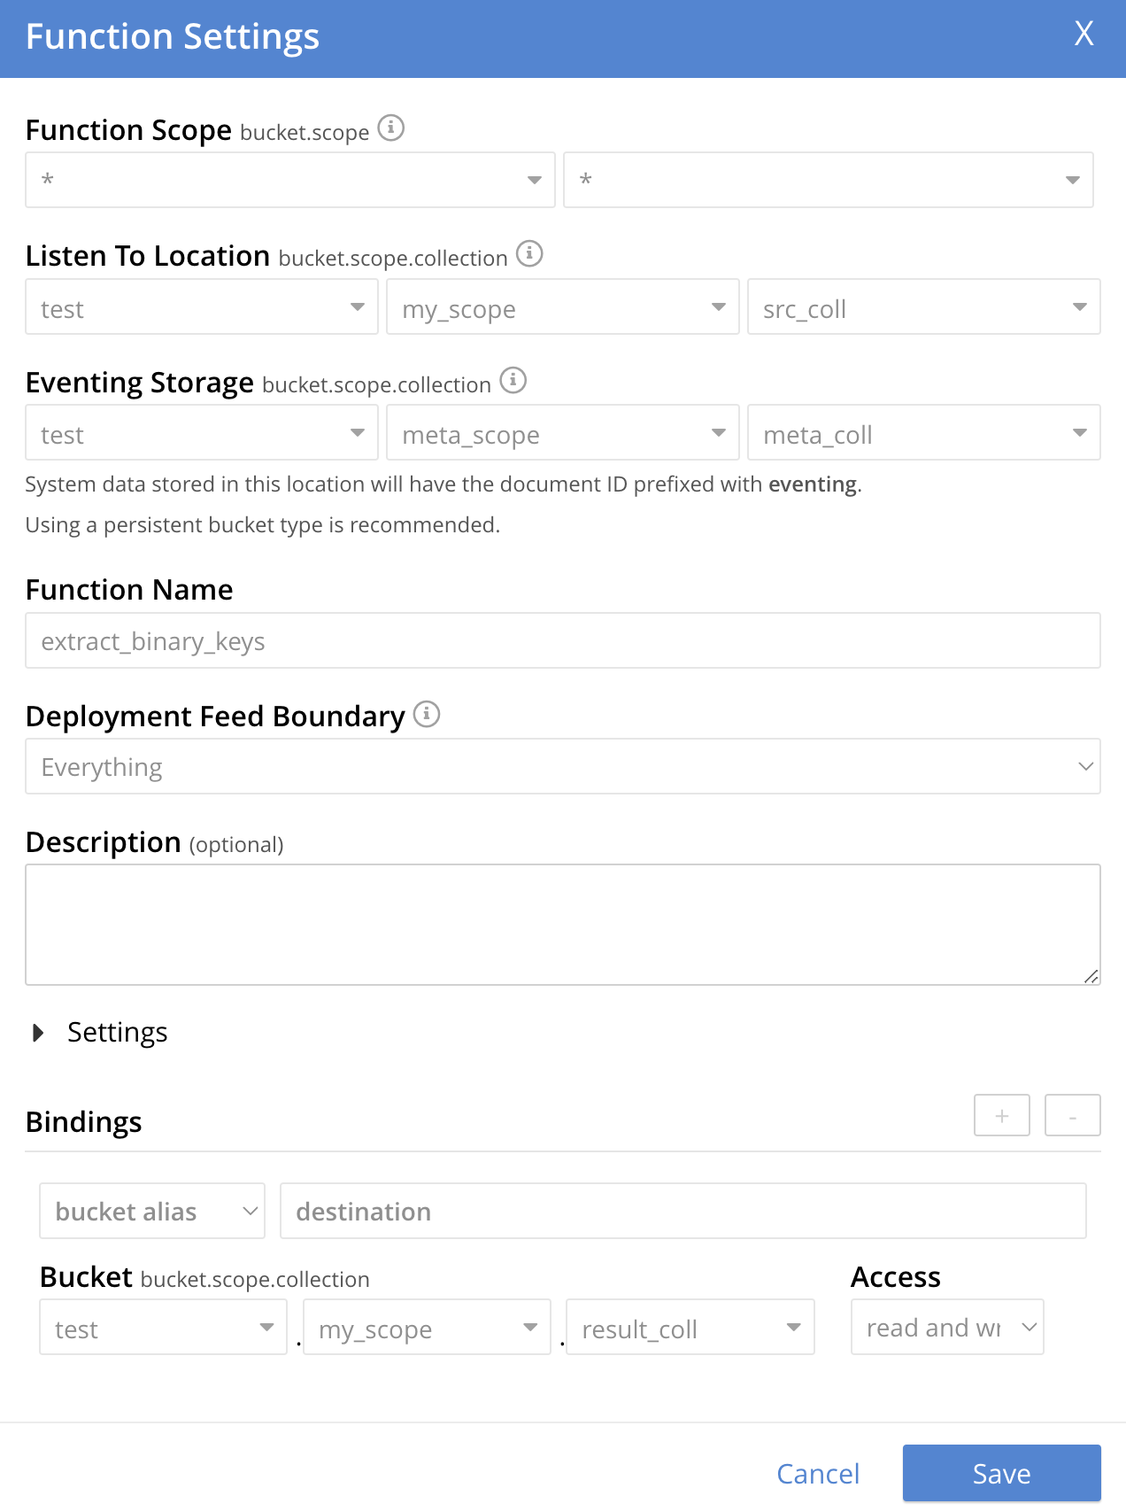Open the 'result_coll' collection dropdown

tap(690, 1327)
